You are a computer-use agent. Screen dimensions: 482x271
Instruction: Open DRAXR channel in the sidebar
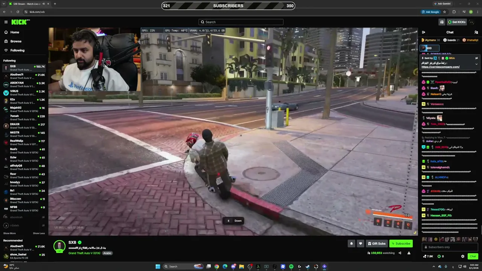click(24, 126)
